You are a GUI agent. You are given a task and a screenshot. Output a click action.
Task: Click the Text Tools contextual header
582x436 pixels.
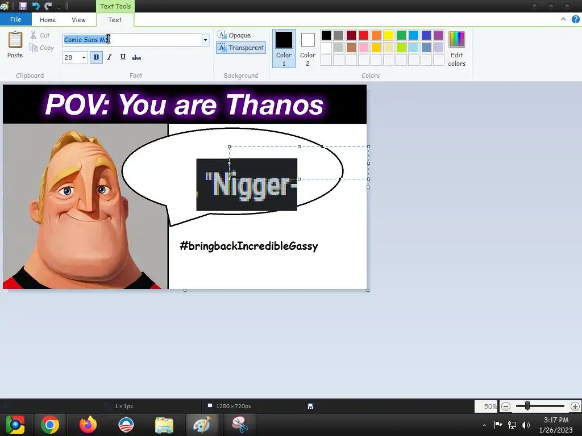(x=115, y=6)
